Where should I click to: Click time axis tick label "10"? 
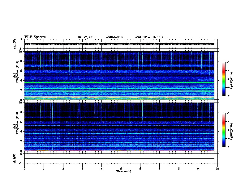(217, 169)
